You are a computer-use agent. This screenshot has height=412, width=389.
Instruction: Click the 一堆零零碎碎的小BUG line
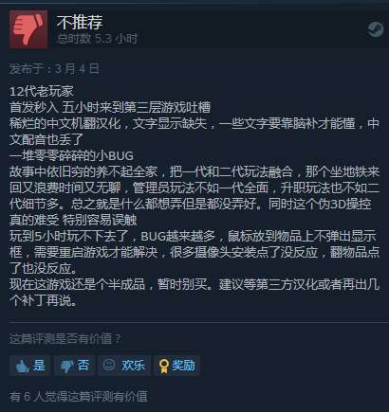[x=71, y=156]
